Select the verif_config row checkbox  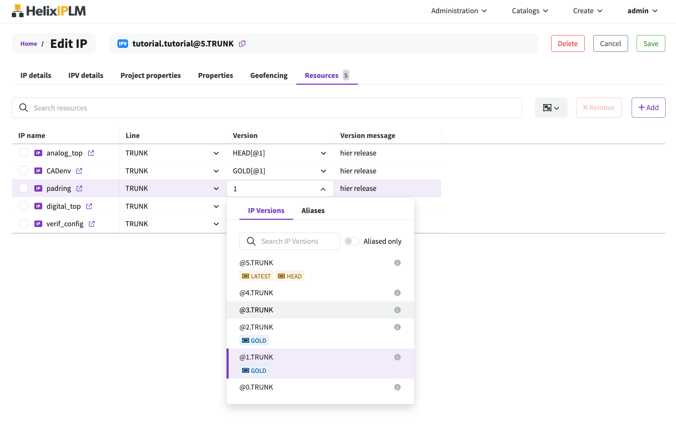(x=24, y=224)
